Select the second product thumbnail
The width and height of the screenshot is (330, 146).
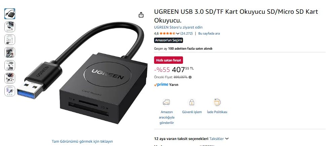(10, 27)
